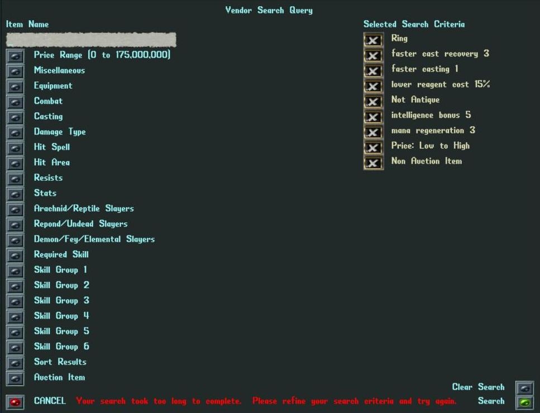Remove the Non Auction Item criterion
The image size is (540, 413).
coord(374,163)
